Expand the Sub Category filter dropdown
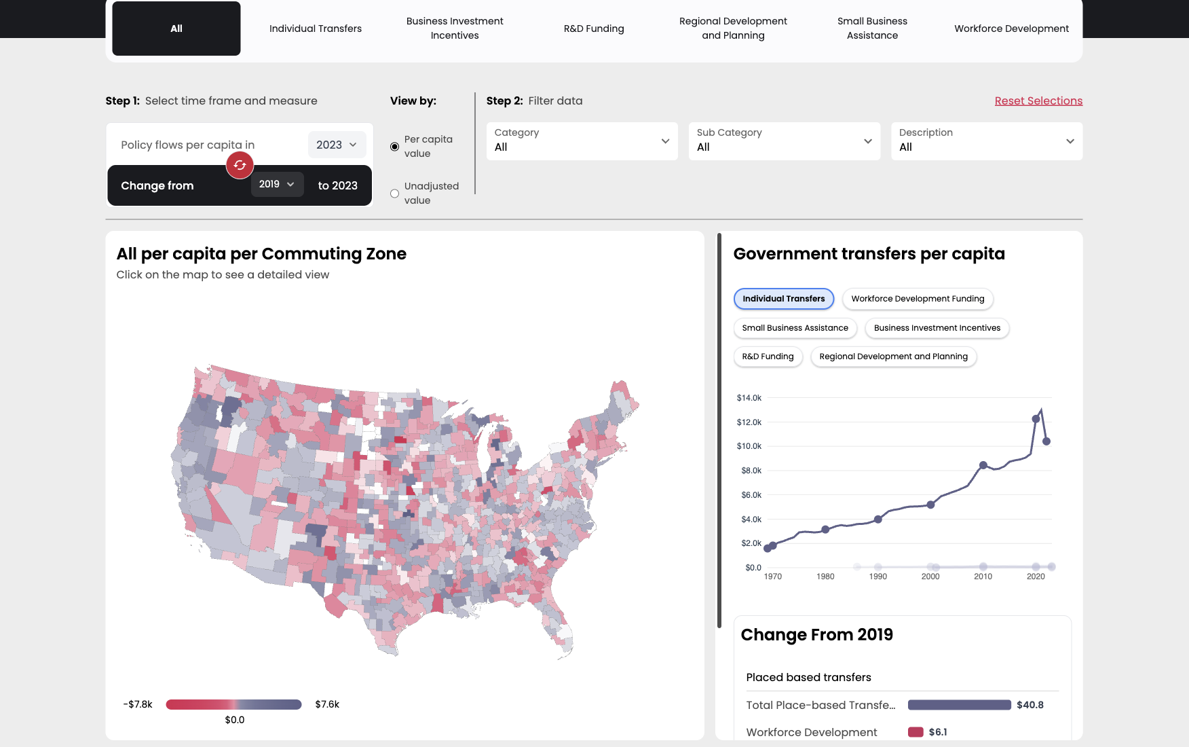This screenshot has width=1189, height=747. 784,141
